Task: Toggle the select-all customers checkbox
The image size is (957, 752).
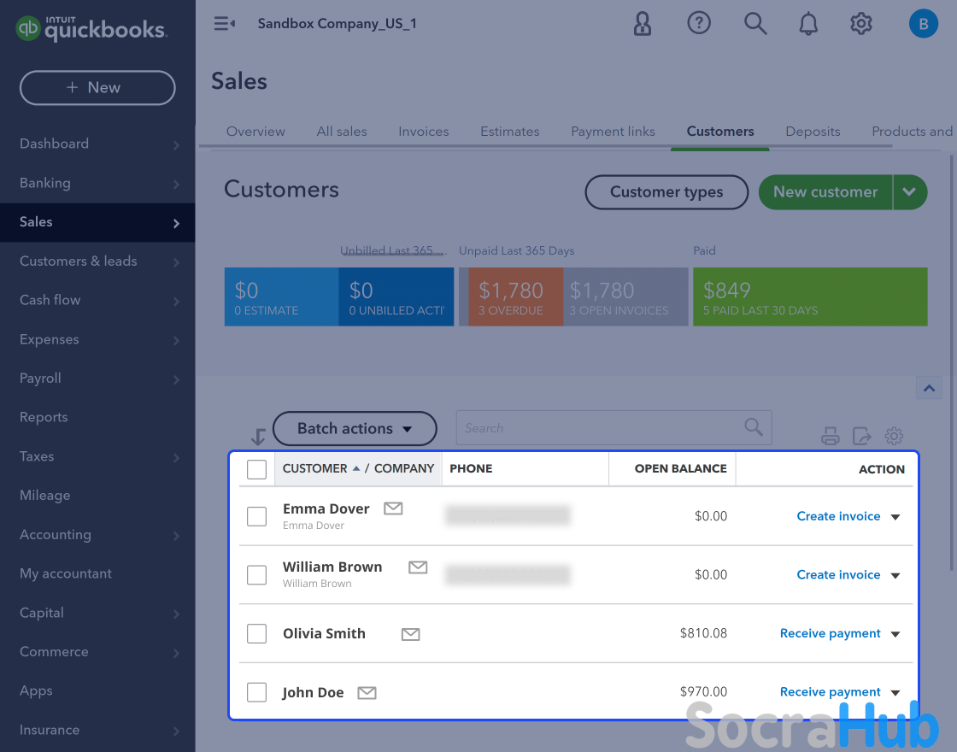Action: tap(256, 469)
